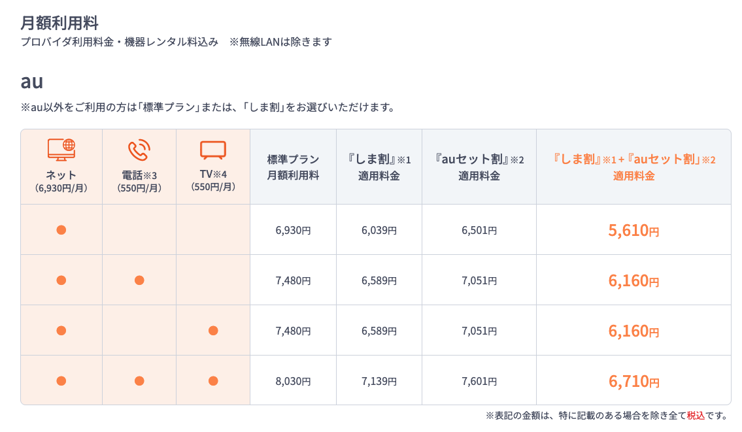This screenshot has width=742, height=432.
Task: Click the orange combined しま割 + auセット割 header
Action: [633, 167]
